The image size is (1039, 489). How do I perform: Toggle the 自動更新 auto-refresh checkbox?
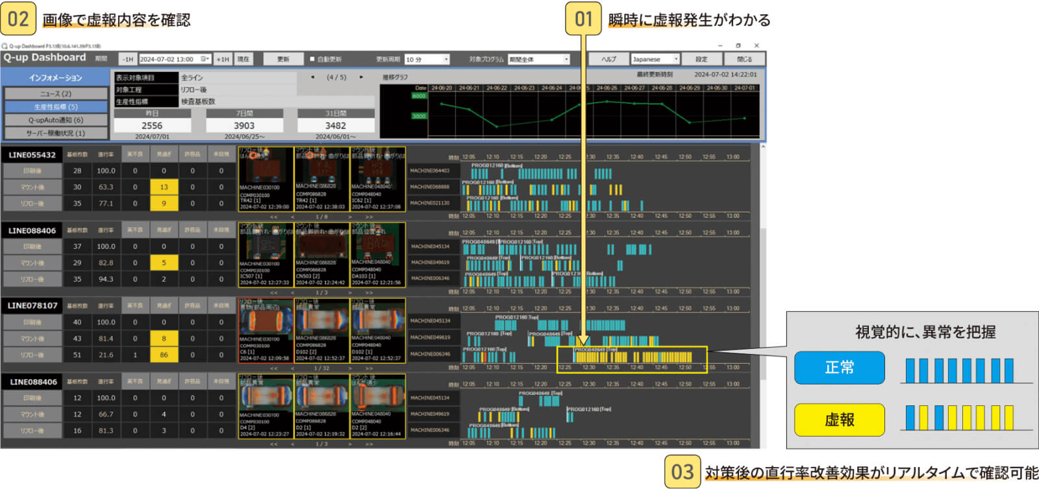pos(312,59)
